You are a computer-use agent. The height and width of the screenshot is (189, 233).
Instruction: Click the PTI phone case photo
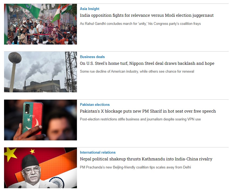[x=40, y=120]
